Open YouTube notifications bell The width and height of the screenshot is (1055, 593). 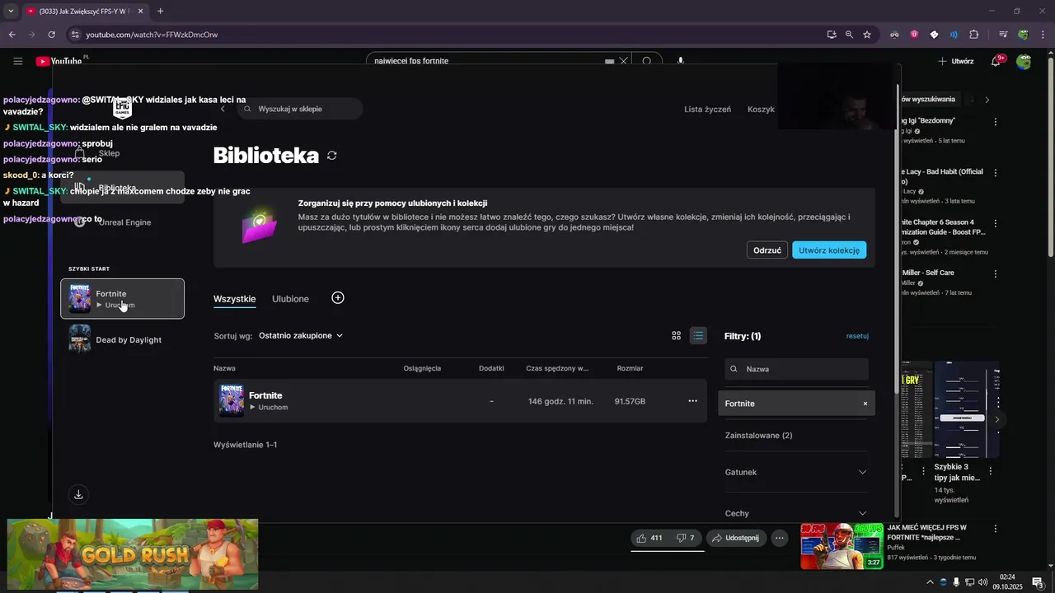(996, 61)
